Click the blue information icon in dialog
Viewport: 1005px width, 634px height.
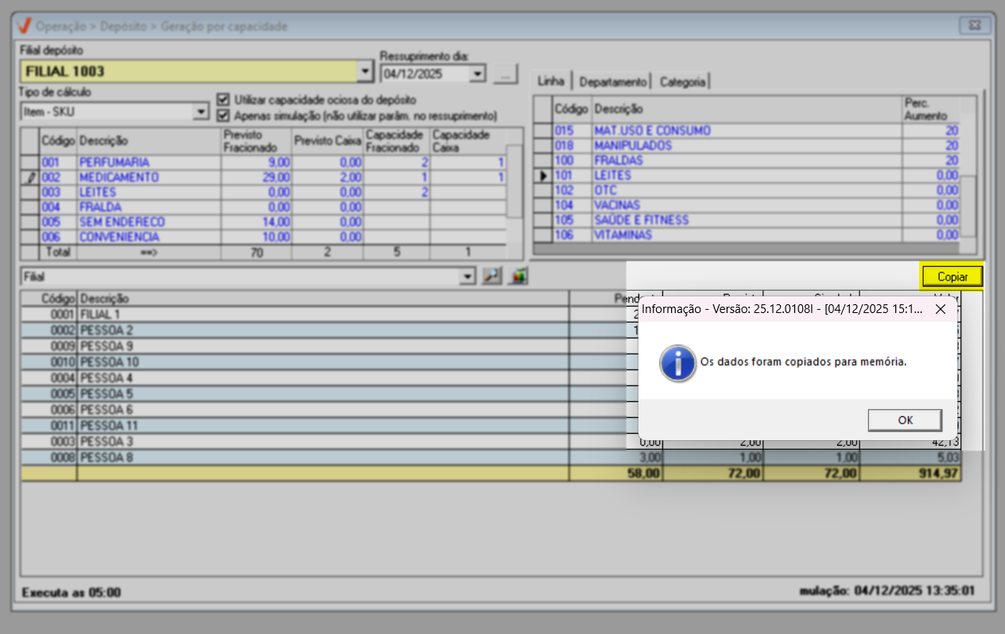pyautogui.click(x=677, y=362)
